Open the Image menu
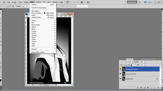 [x=14, y=2]
